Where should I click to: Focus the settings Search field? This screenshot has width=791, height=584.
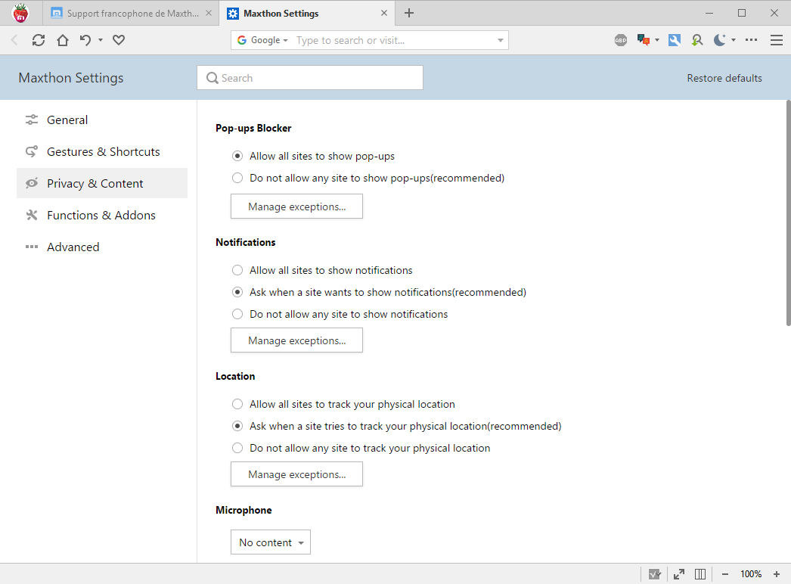[310, 78]
